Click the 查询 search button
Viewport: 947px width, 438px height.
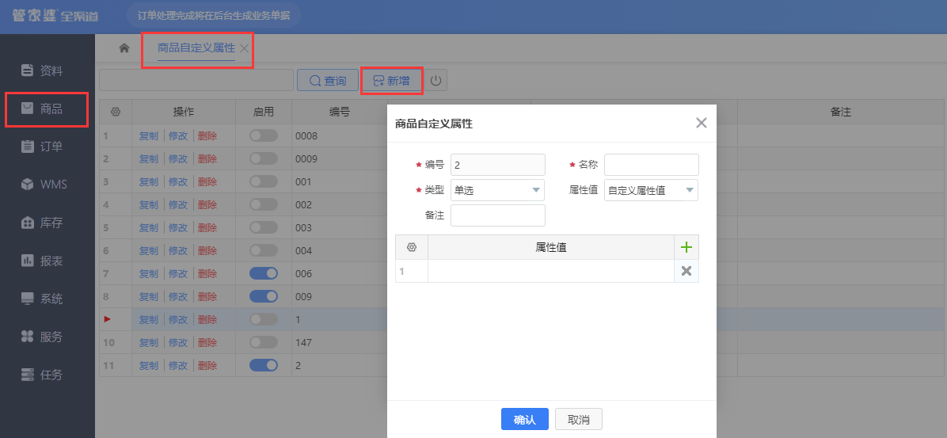[x=327, y=80]
